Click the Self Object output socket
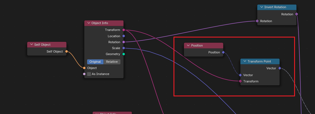This screenshot has width=315, height=114. click(66, 51)
